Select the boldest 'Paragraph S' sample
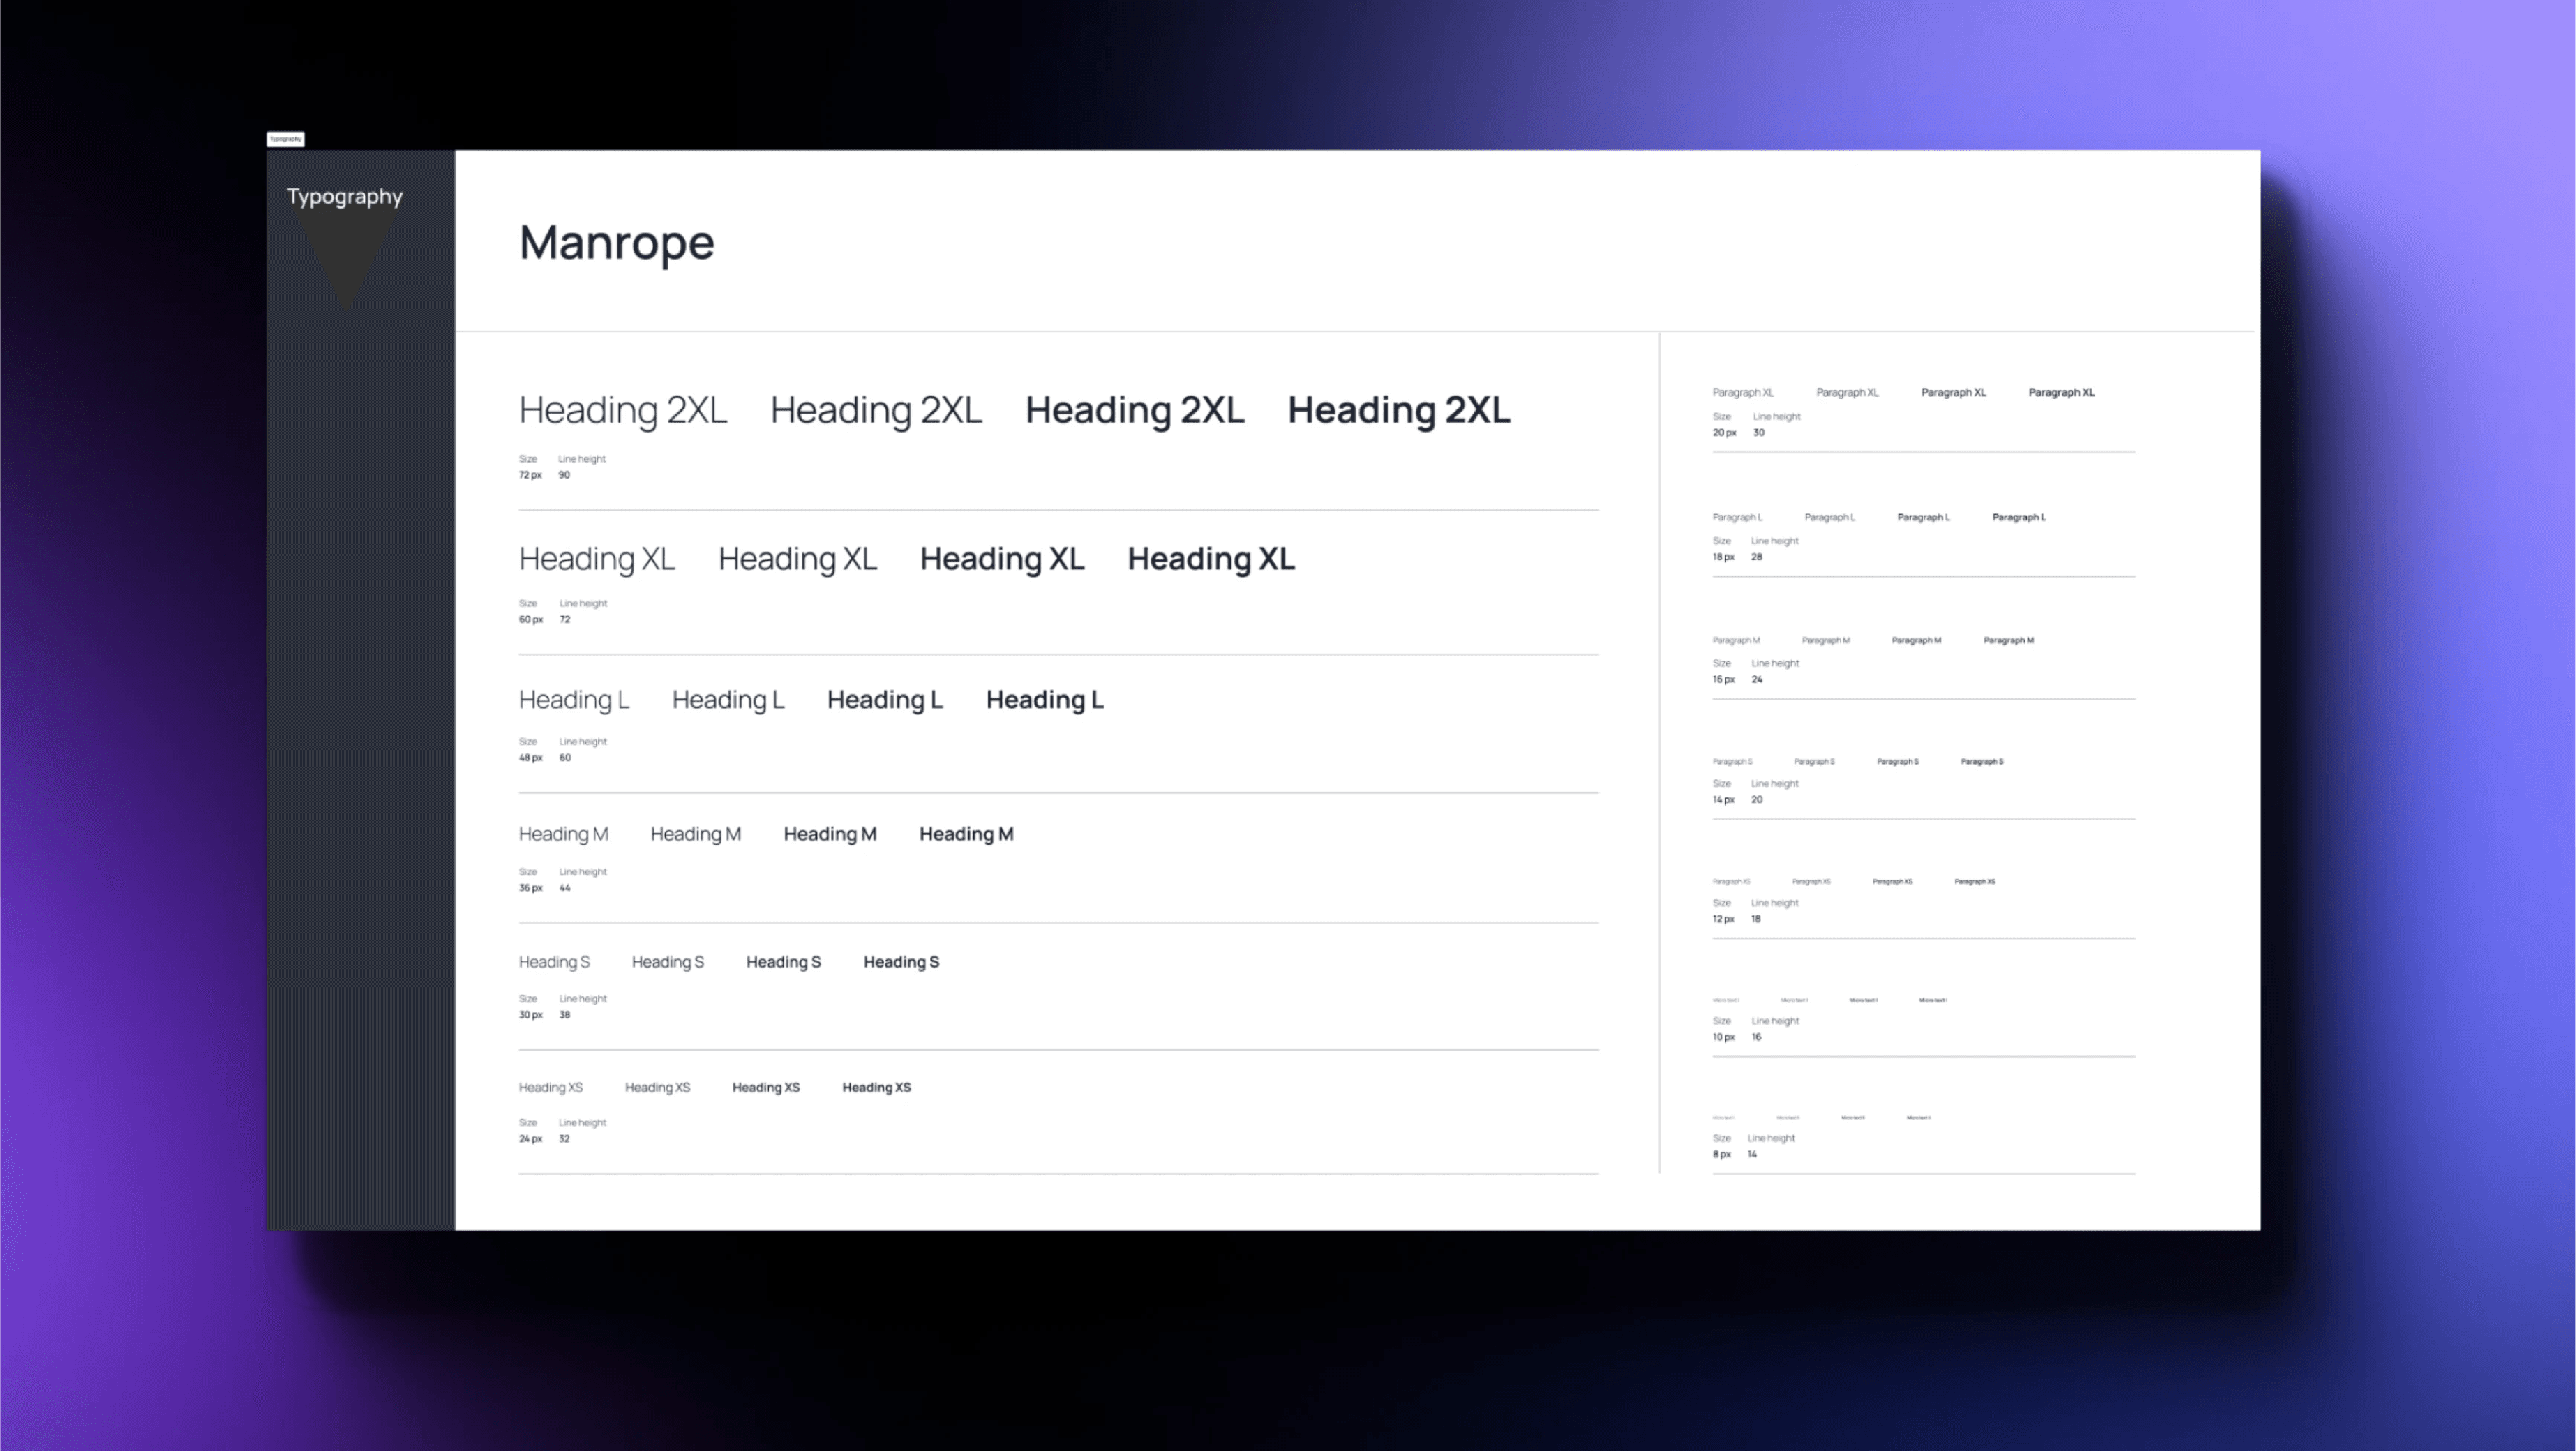Screen dimensions: 2576x1451 coord(1982,762)
